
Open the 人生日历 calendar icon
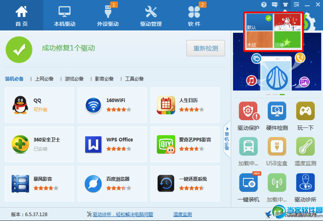click(166, 105)
